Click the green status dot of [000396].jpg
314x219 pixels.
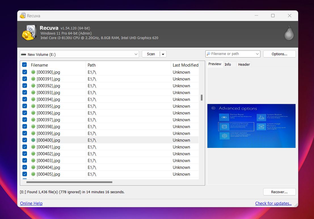tap(33, 113)
